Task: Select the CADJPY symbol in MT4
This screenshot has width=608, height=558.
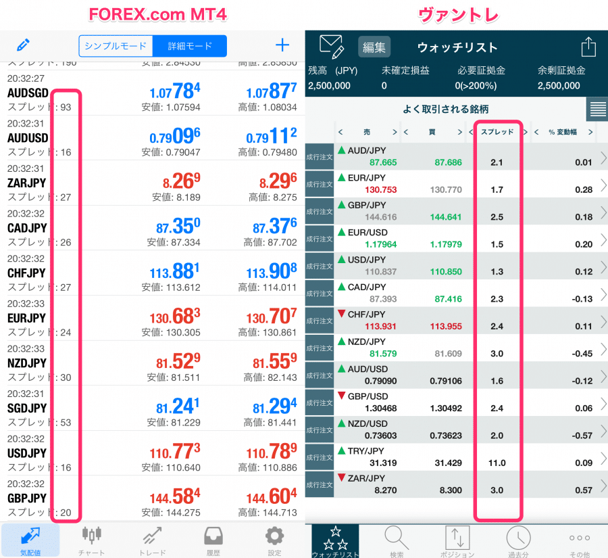Action: pyautogui.click(x=27, y=228)
